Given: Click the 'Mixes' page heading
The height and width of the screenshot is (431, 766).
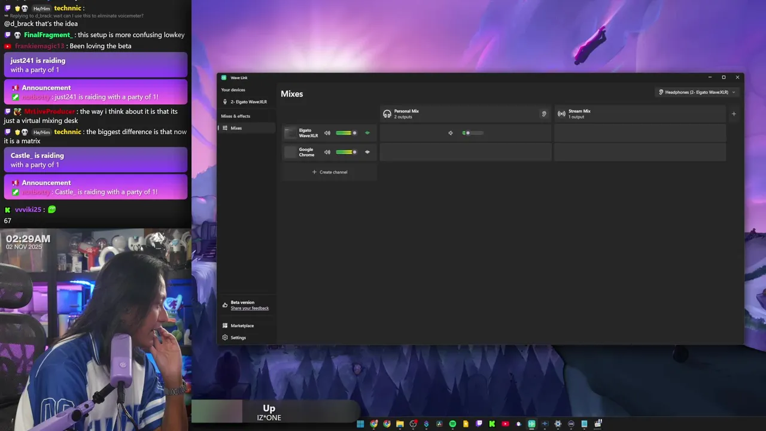Looking at the screenshot, I should click(x=292, y=94).
